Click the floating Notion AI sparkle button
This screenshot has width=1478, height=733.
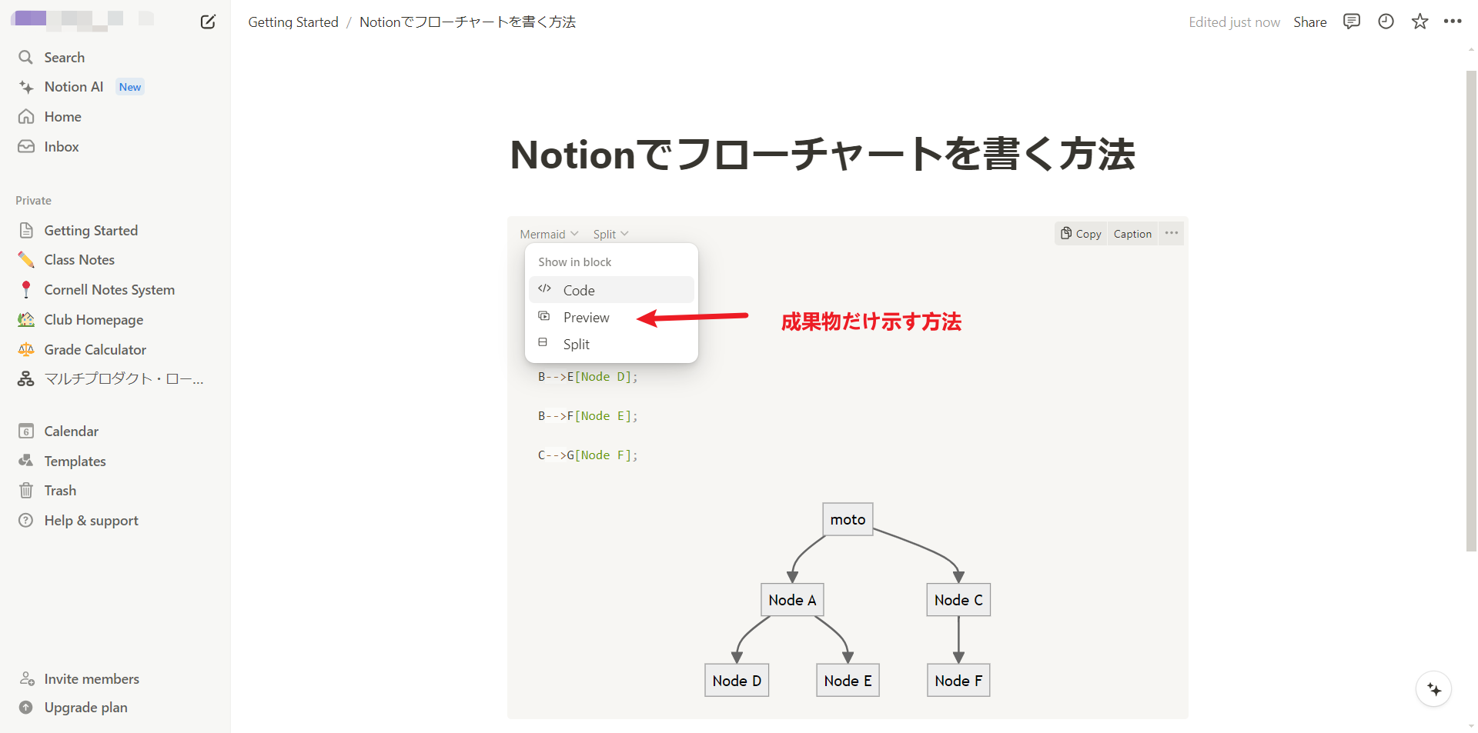click(1433, 689)
